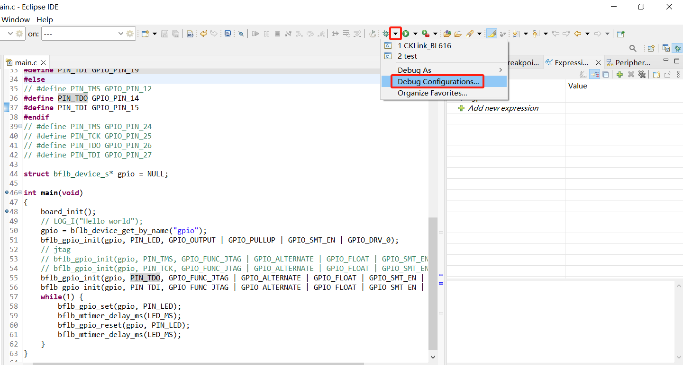The width and height of the screenshot is (683, 365).
Task: Click the green bug Debug icon
Action: pos(386,34)
